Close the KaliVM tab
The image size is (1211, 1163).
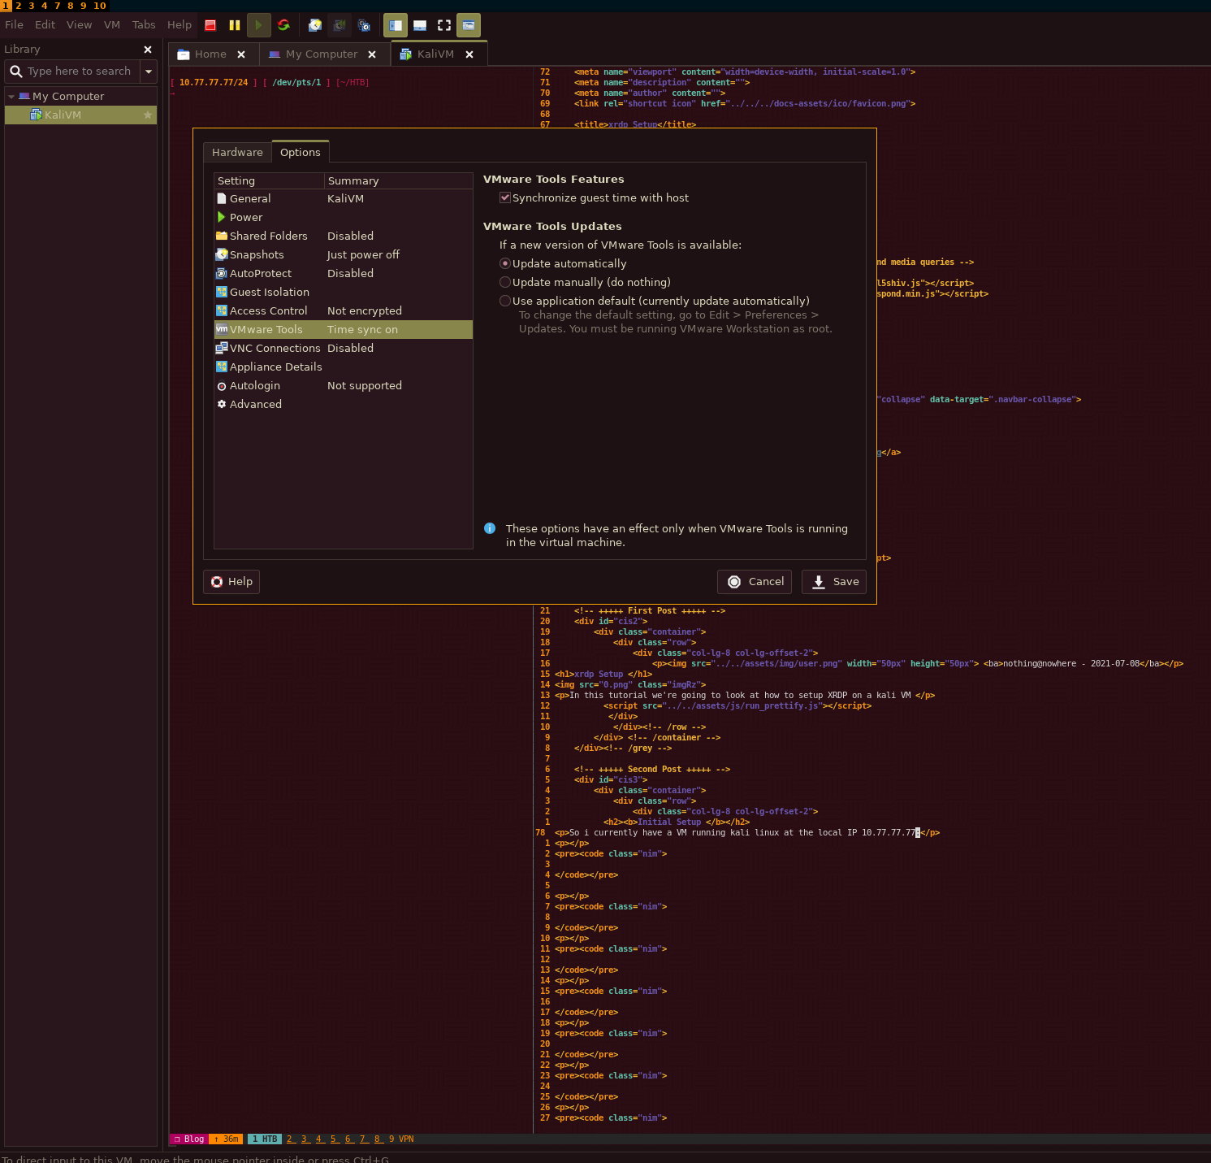tap(469, 54)
